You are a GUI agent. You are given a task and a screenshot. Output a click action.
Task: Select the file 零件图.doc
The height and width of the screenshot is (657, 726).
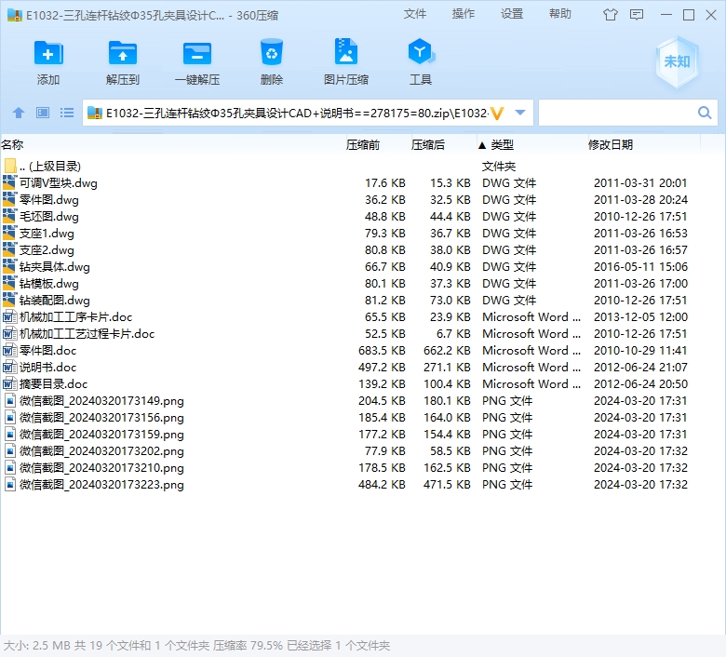click(x=47, y=351)
